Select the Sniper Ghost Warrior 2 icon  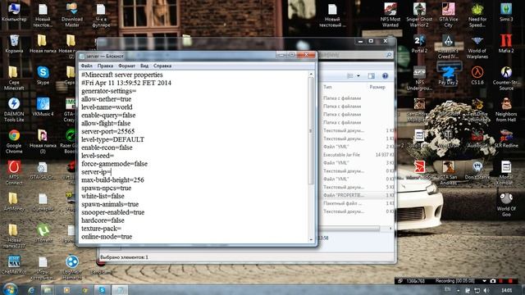tap(419, 16)
